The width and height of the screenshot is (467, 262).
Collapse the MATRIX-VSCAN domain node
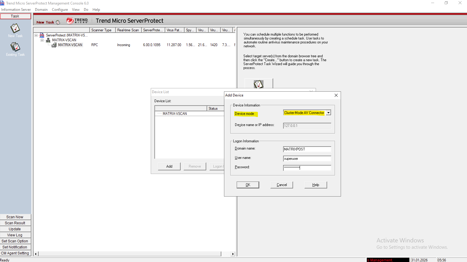coord(42,40)
